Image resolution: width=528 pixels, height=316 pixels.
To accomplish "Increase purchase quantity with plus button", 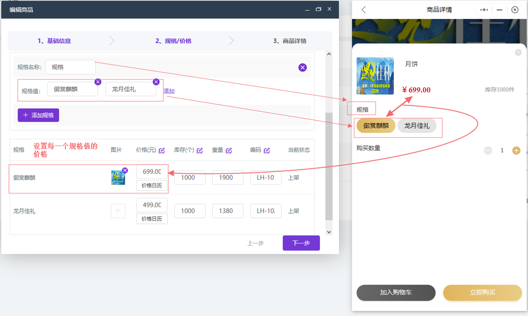I will (x=516, y=150).
